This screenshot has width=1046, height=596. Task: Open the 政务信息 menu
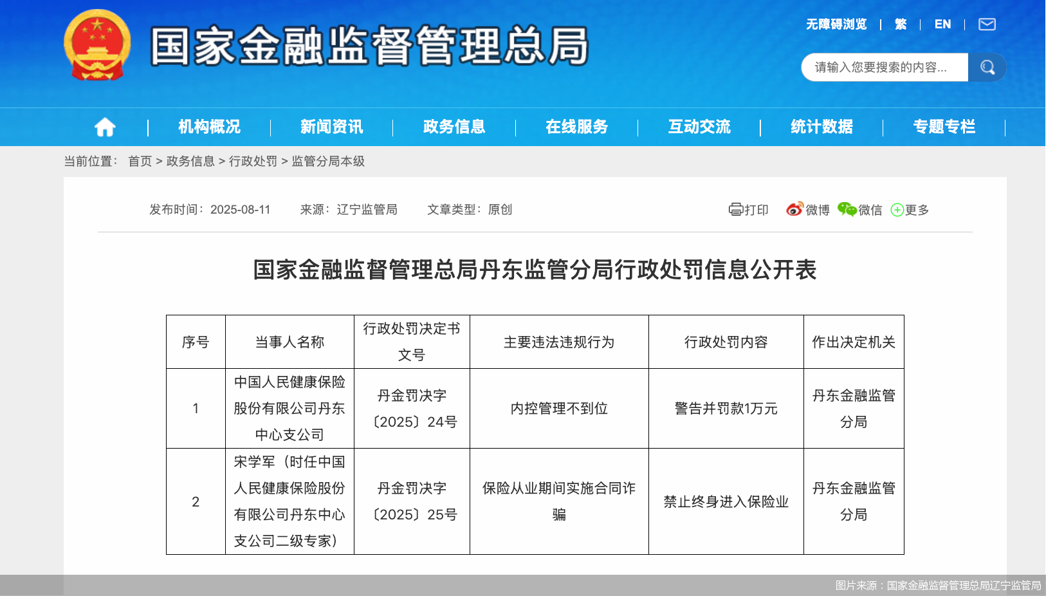click(x=454, y=127)
